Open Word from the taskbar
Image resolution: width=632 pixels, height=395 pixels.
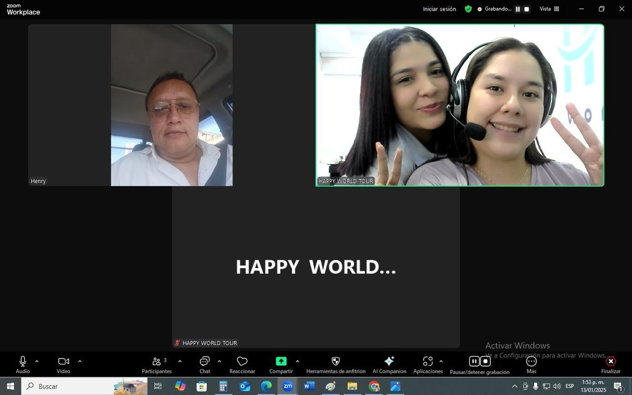tap(309, 386)
